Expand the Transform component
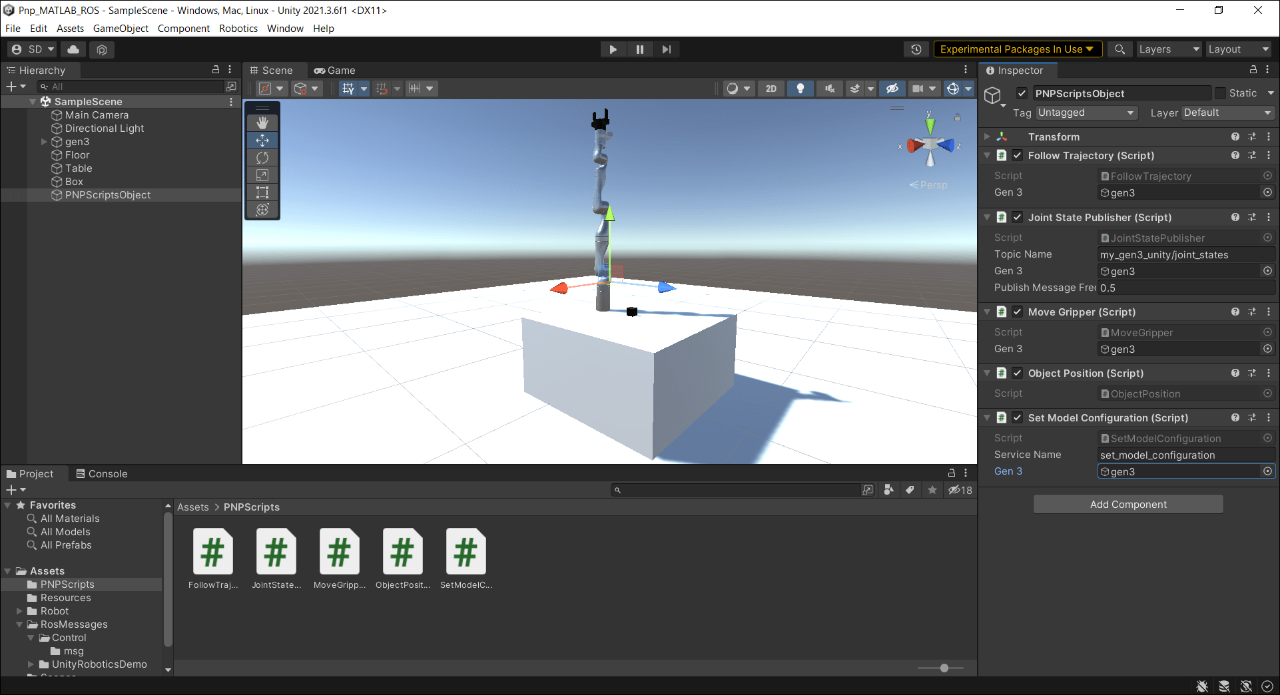Image resolution: width=1280 pixels, height=695 pixels. coord(987,137)
